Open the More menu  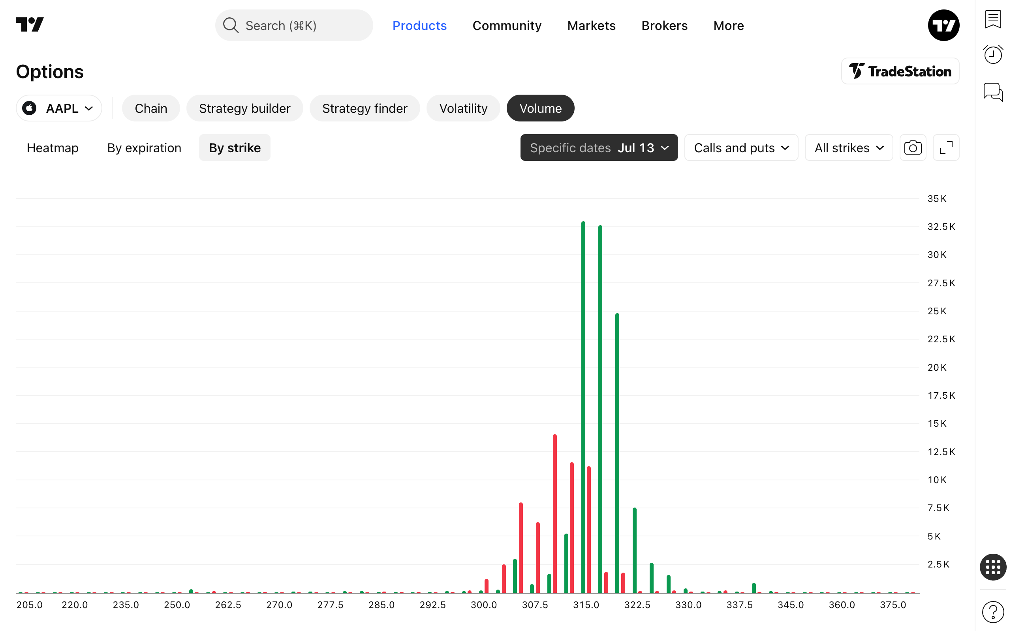click(728, 26)
